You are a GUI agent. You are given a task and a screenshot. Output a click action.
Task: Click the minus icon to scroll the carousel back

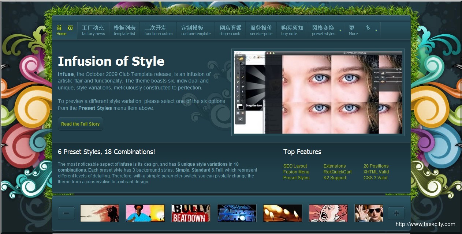click(66, 213)
